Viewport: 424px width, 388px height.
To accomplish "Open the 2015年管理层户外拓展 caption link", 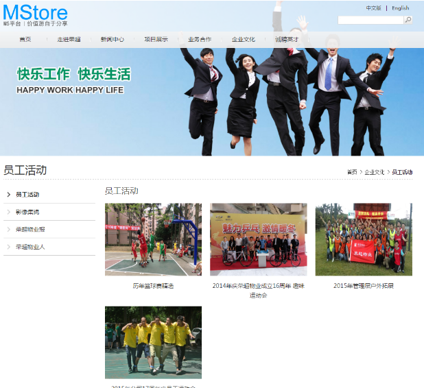I will 364,286.
